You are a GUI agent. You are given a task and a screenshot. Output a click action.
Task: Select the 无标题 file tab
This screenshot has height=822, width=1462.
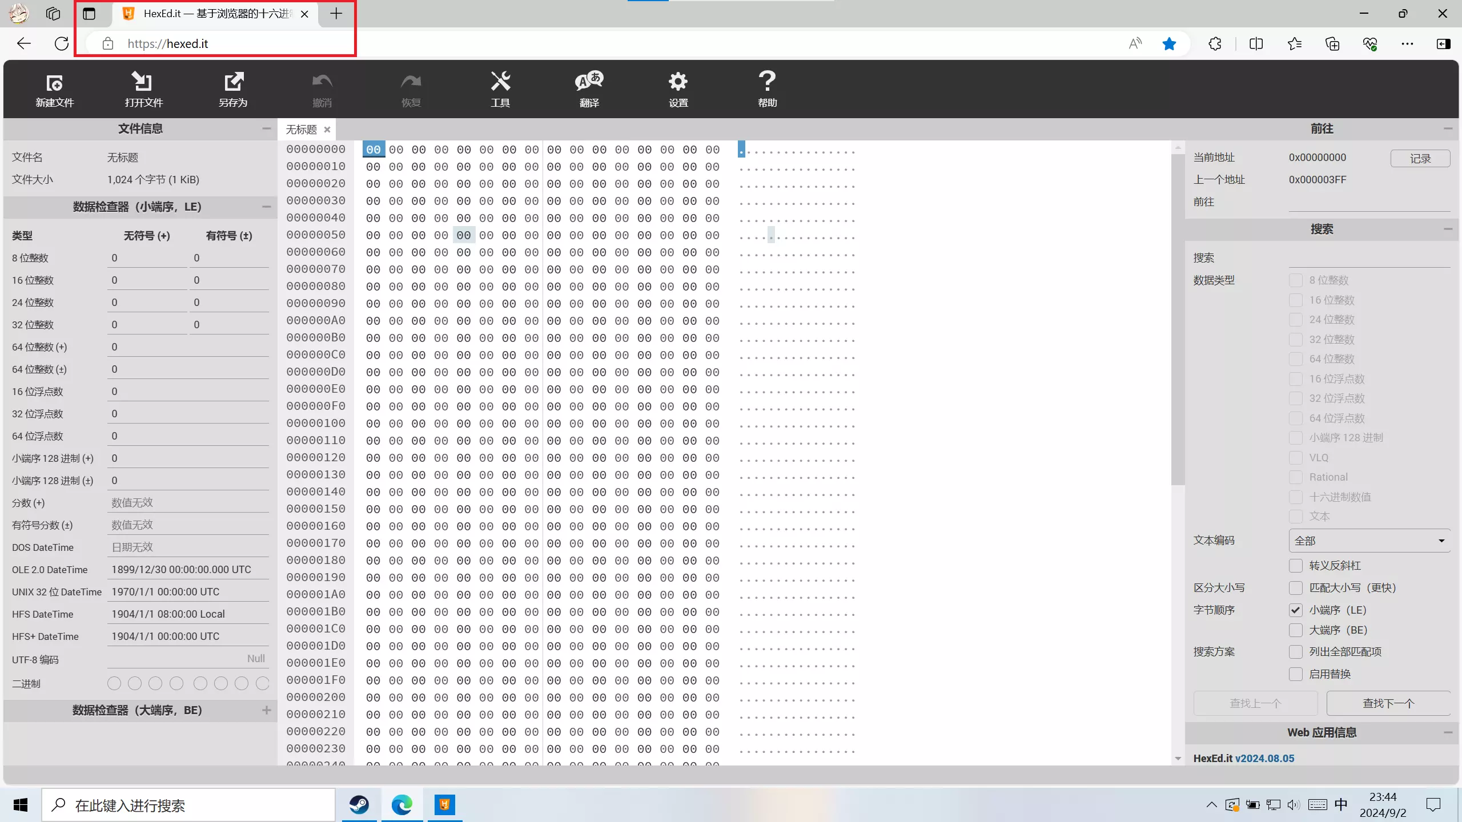tap(301, 130)
